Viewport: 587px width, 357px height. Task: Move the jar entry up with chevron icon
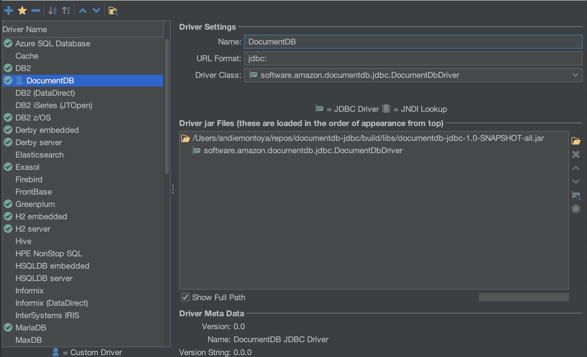[x=576, y=168]
